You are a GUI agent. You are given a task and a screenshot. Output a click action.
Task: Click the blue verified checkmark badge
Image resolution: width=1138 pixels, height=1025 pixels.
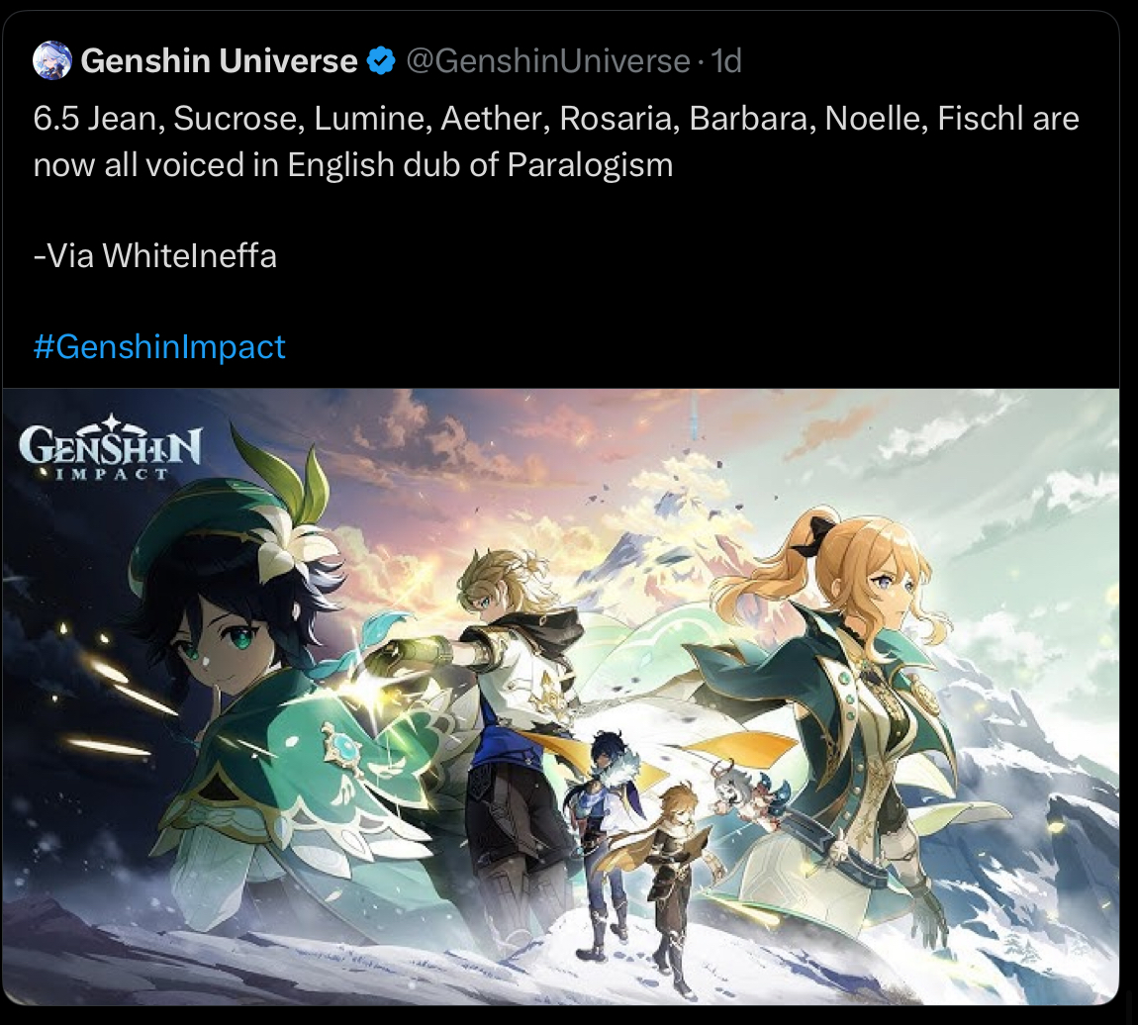pyautogui.click(x=381, y=61)
